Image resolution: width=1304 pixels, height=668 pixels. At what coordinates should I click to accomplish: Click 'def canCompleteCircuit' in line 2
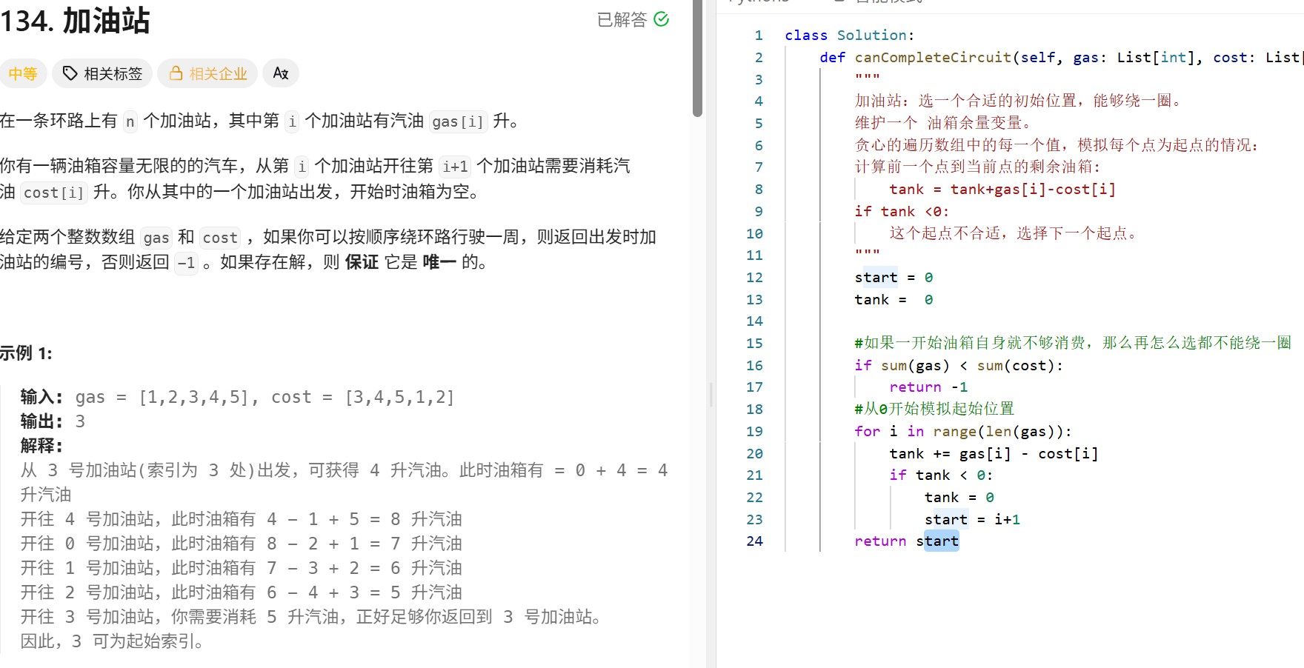point(916,58)
